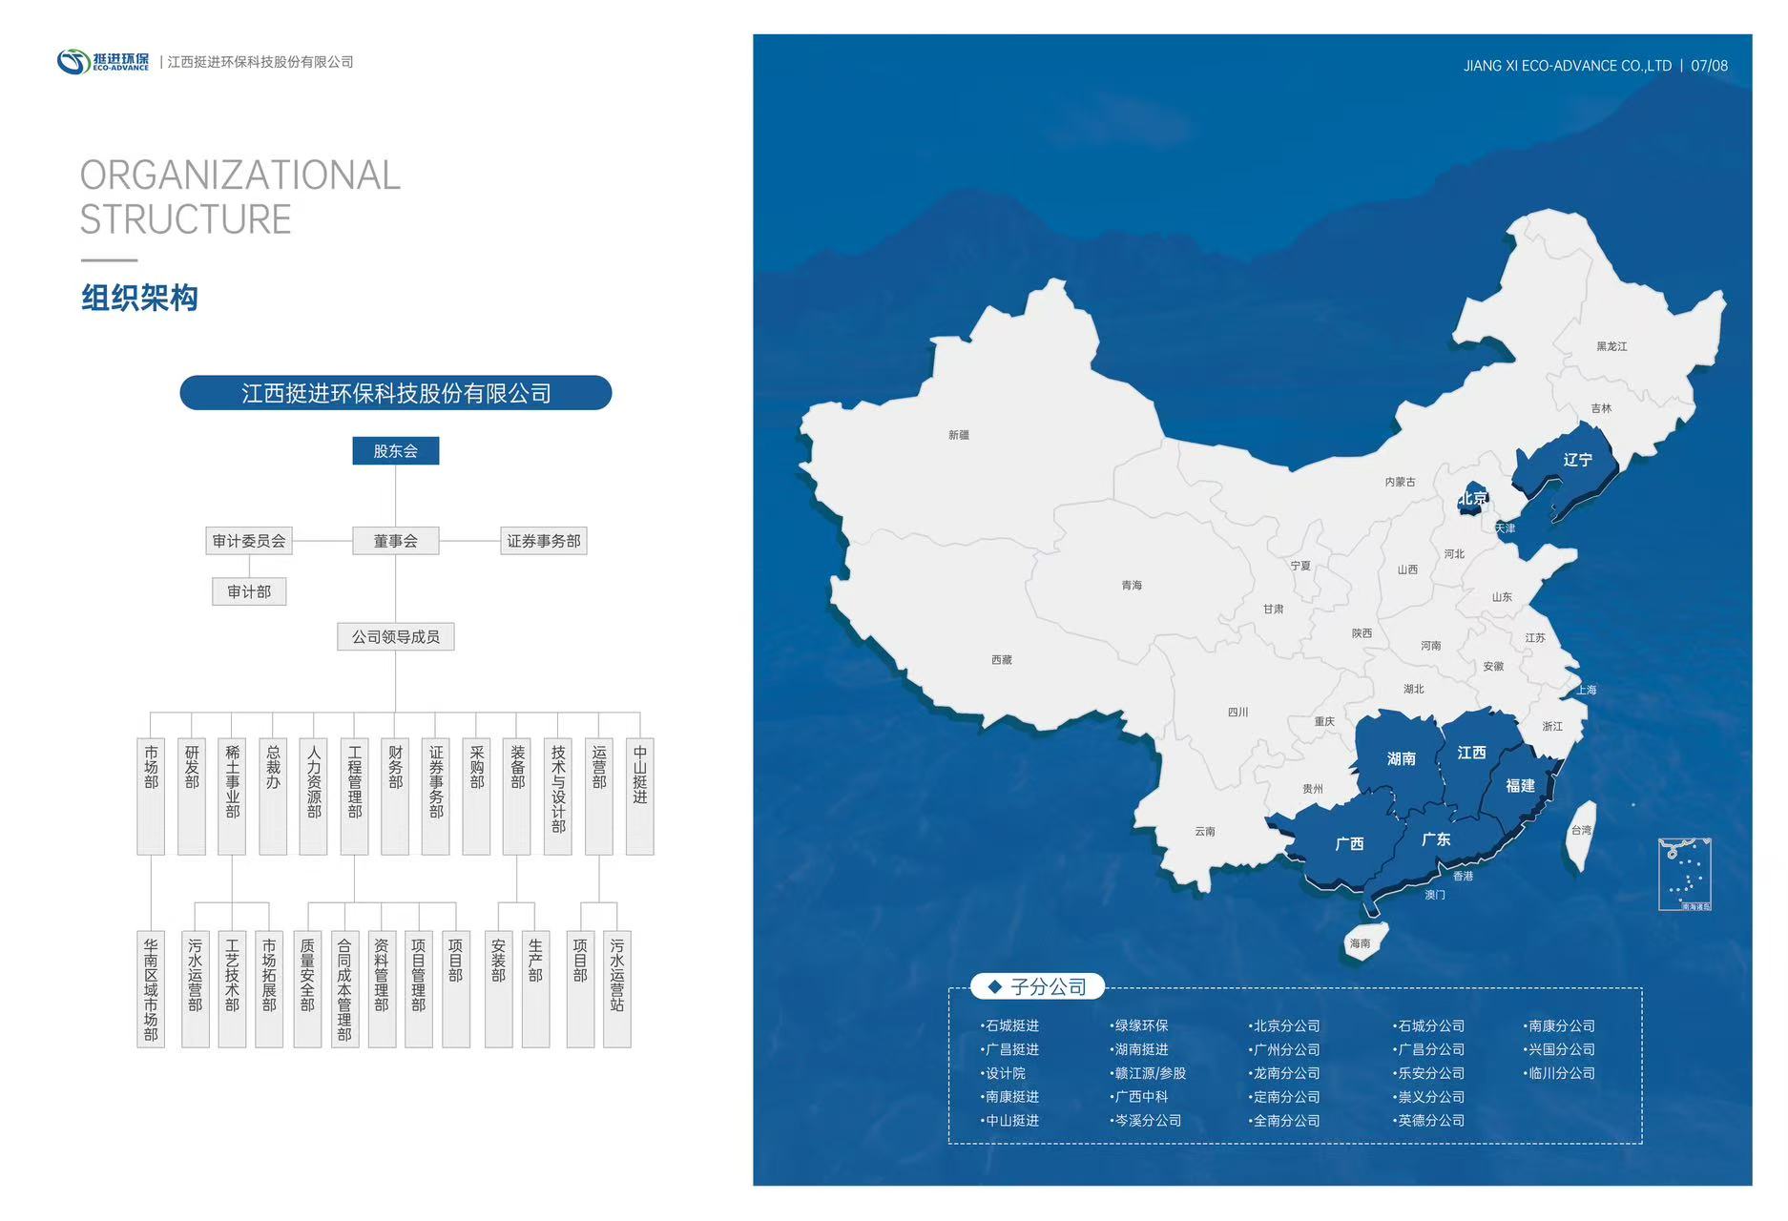Click the 海南 island on the map

pos(1363,942)
